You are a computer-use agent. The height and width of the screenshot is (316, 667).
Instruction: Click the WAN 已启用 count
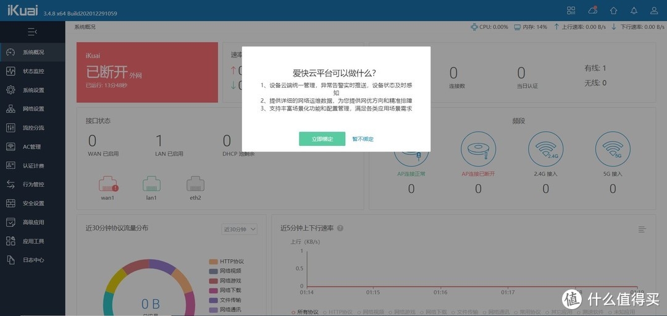point(92,140)
